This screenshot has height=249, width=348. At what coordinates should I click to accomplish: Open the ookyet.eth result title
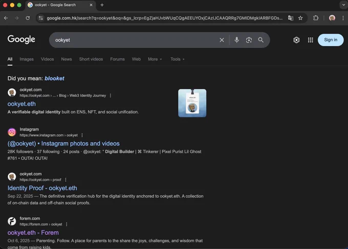click(21, 104)
